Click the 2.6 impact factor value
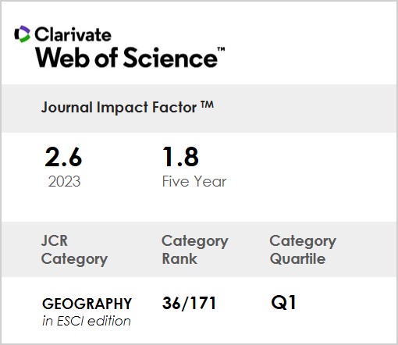Image resolution: width=398 pixels, height=345 pixels. pyautogui.click(x=63, y=157)
